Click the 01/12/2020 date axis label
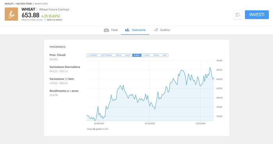The height and width of the screenshot is (144, 273). [150, 123]
